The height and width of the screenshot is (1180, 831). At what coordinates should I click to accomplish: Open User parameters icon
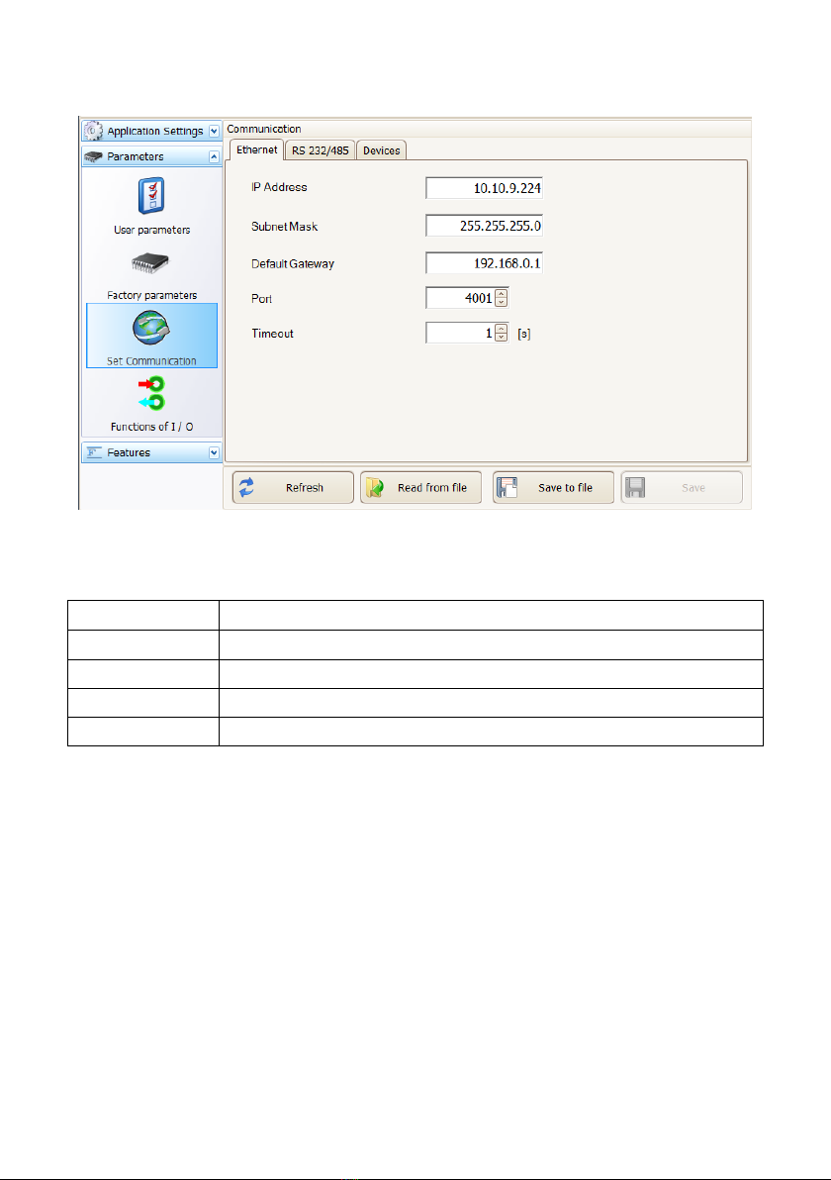(x=151, y=196)
